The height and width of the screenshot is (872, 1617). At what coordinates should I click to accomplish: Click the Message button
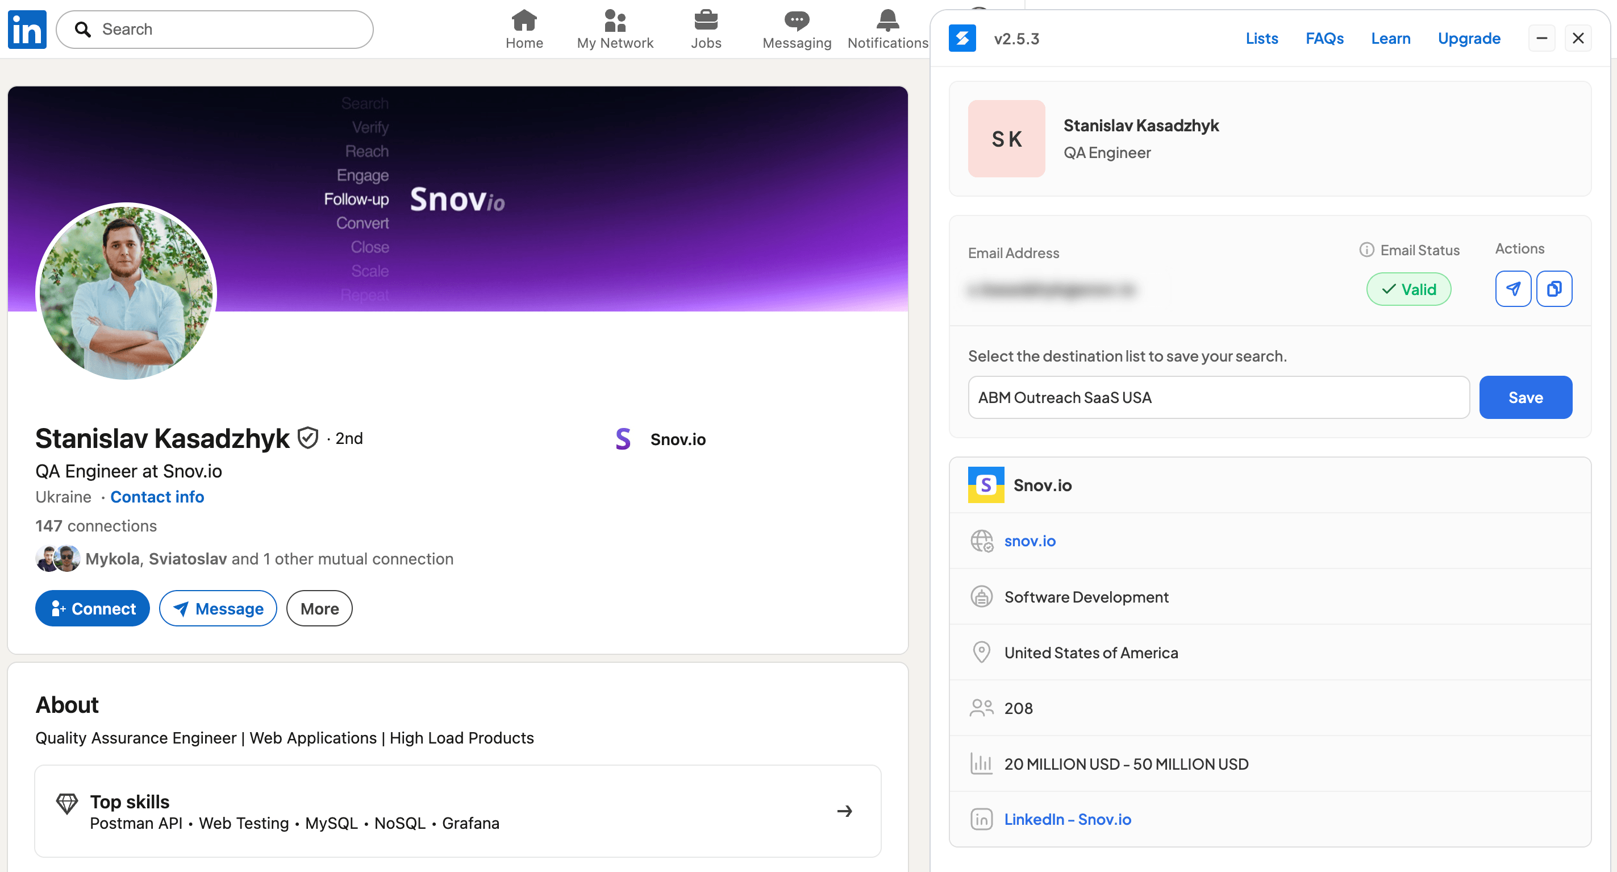pyautogui.click(x=218, y=608)
